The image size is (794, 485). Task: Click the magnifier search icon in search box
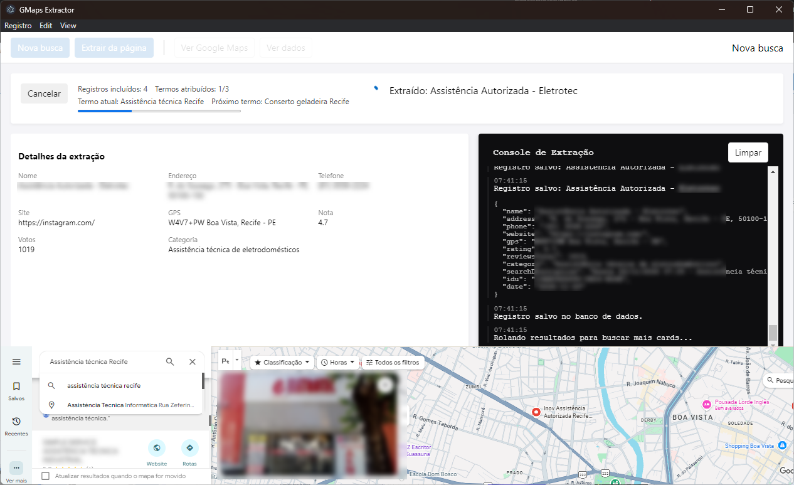pyautogui.click(x=170, y=362)
